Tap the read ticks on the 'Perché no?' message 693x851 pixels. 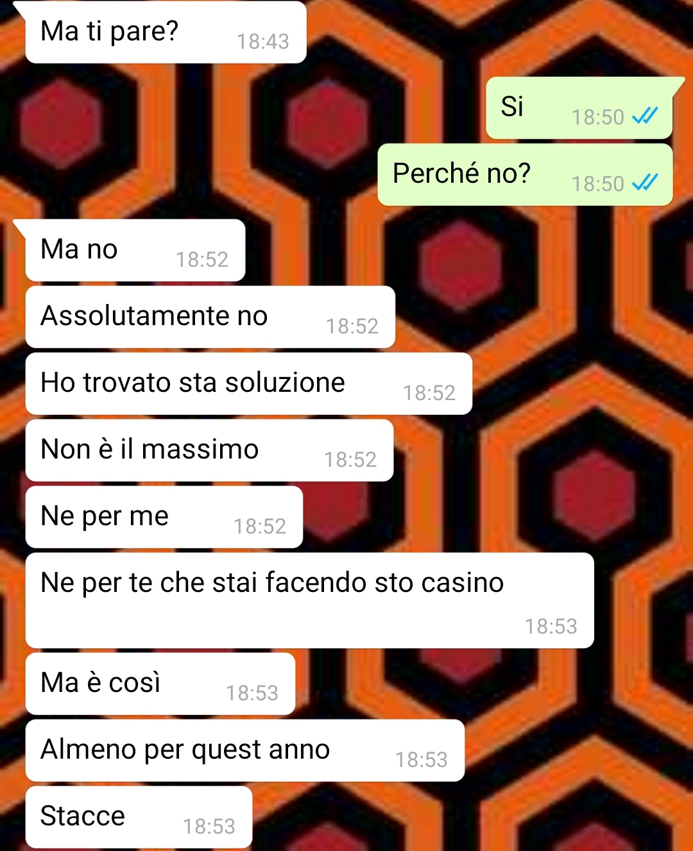click(645, 183)
